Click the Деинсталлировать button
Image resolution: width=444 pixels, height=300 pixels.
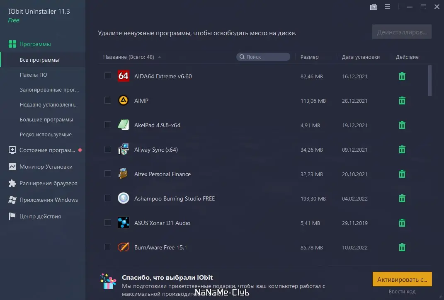coord(402,32)
